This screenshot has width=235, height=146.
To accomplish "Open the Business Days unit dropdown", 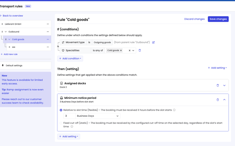I will 98,116.
